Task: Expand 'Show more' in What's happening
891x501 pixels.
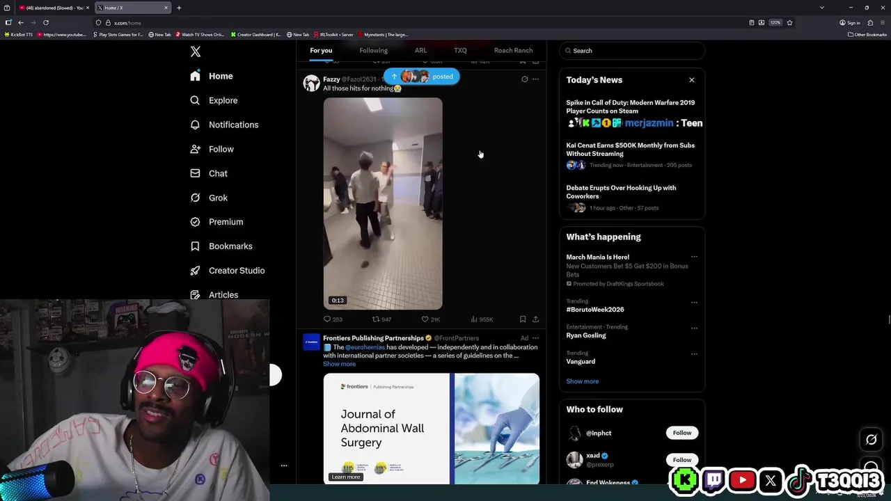Action: point(582,381)
